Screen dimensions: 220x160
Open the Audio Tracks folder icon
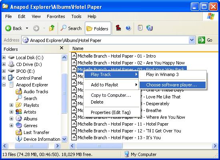(19, 91)
